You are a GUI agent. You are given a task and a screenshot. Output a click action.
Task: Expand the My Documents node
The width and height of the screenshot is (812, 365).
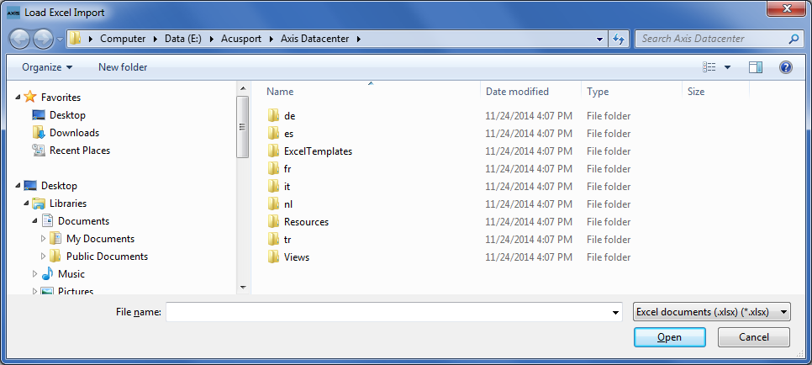tap(44, 239)
